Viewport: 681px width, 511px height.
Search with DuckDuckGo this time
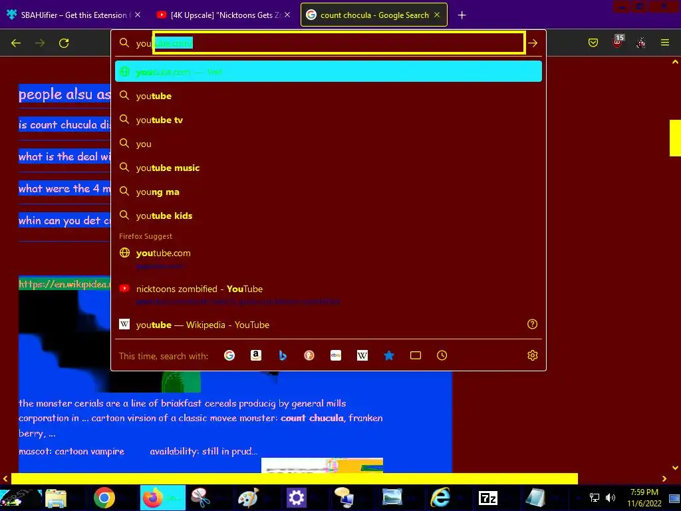309,355
